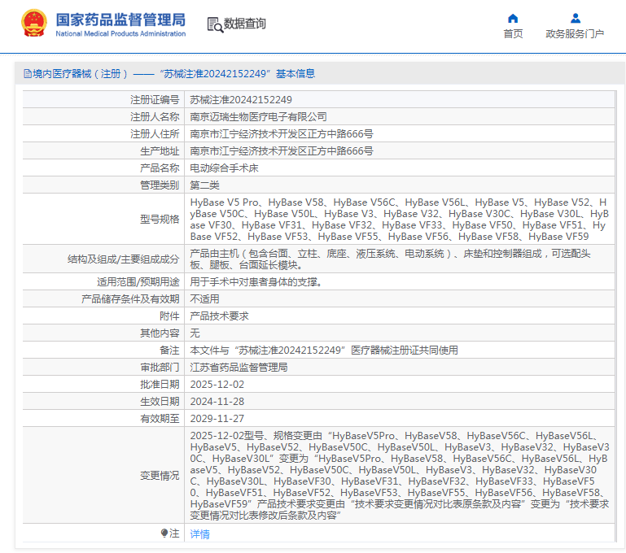The image size is (626, 553).
Task: Click the 注册人住所 address value
Action: click(x=282, y=134)
